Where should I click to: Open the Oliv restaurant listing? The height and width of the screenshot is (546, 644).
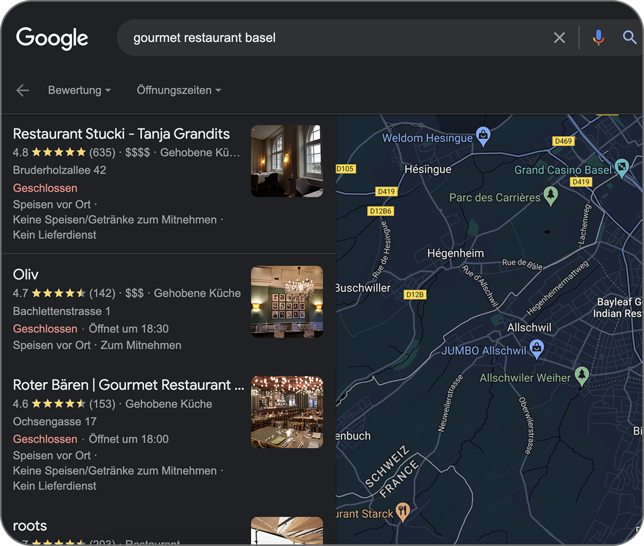(25, 274)
